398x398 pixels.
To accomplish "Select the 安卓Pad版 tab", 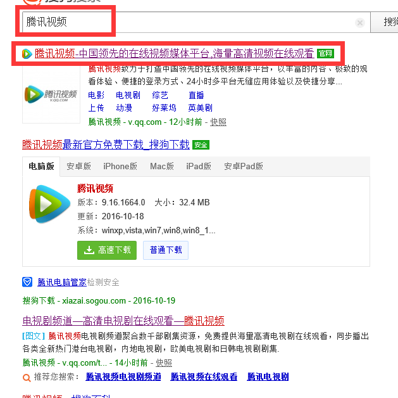I will (244, 167).
